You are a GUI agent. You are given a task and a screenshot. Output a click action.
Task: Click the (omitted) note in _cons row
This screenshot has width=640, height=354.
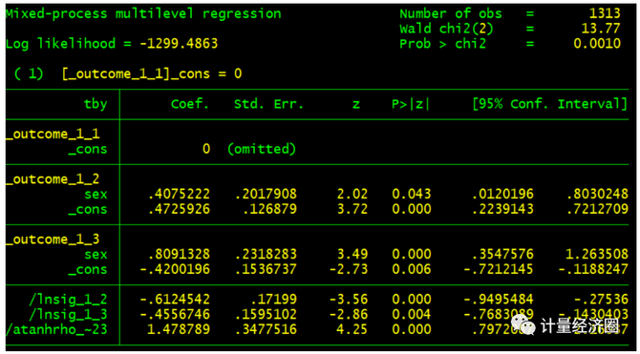tap(262, 149)
